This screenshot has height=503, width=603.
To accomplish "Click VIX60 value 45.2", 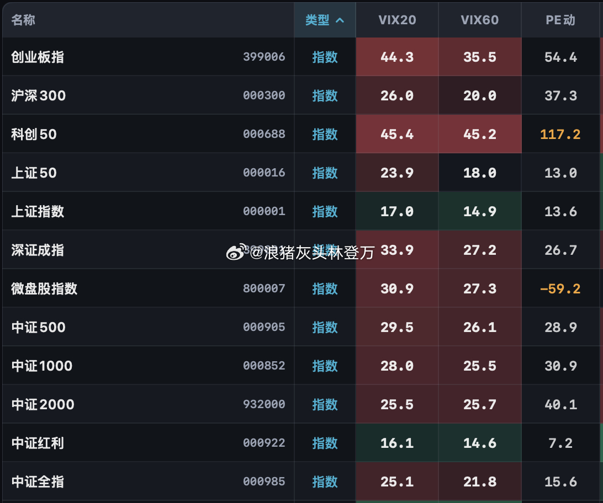I will (x=479, y=135).
